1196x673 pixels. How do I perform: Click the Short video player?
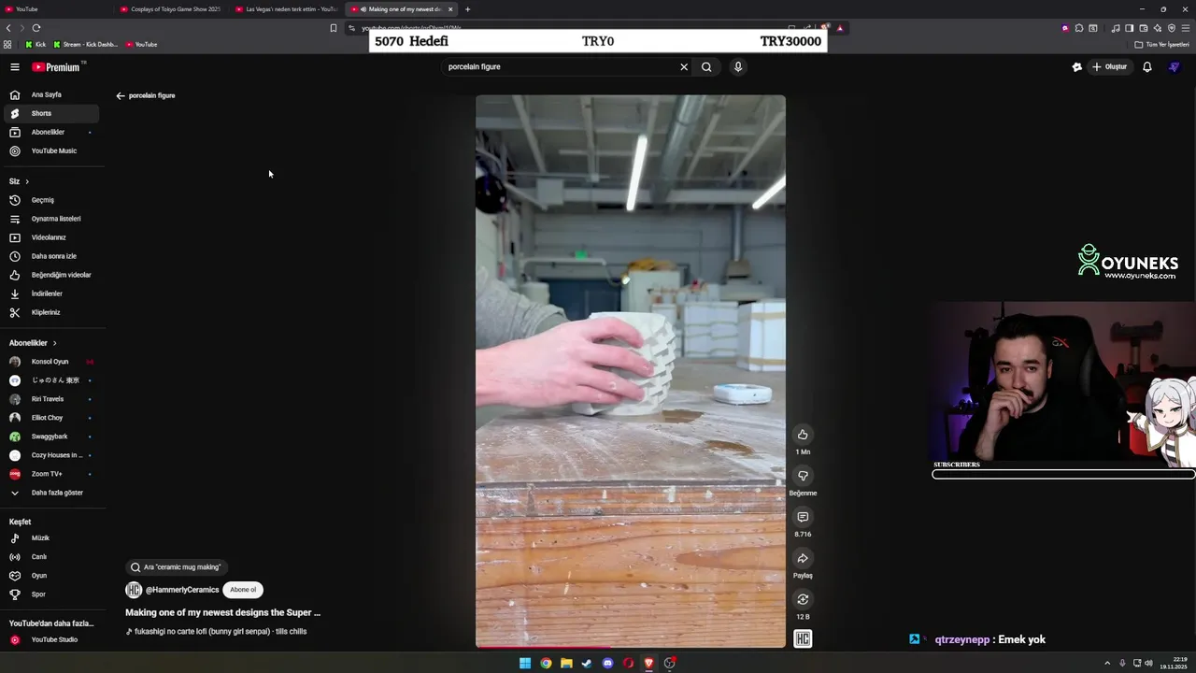631,370
